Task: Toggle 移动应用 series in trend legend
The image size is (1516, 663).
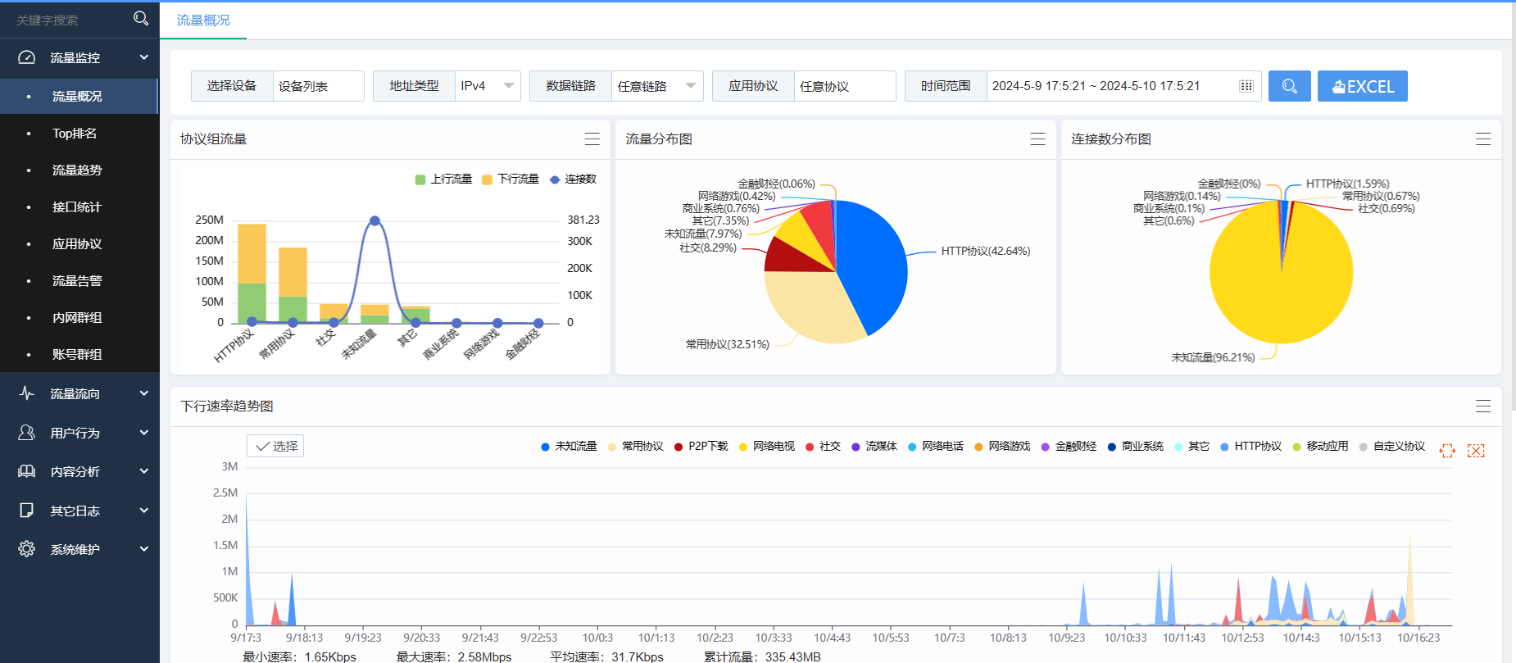Action: click(1320, 447)
